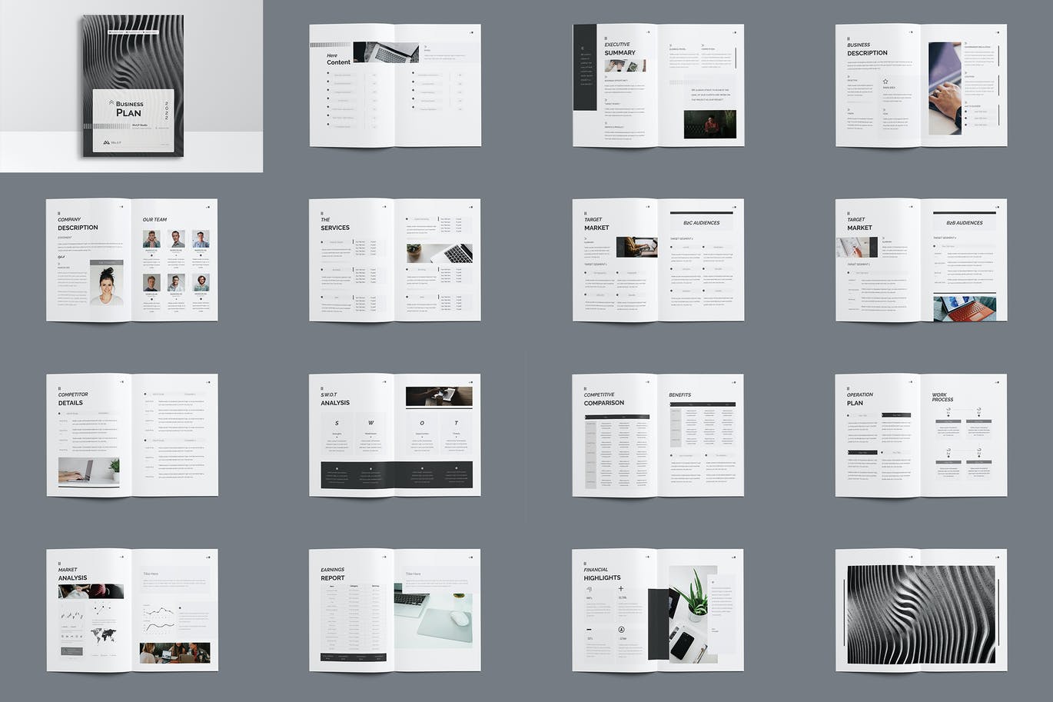Select the first team member photo under Our Team
The image size is (1053, 702).
[151, 239]
